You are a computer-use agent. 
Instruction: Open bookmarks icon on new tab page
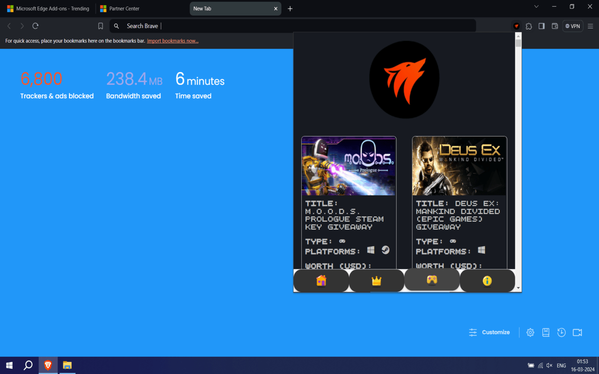click(x=546, y=332)
